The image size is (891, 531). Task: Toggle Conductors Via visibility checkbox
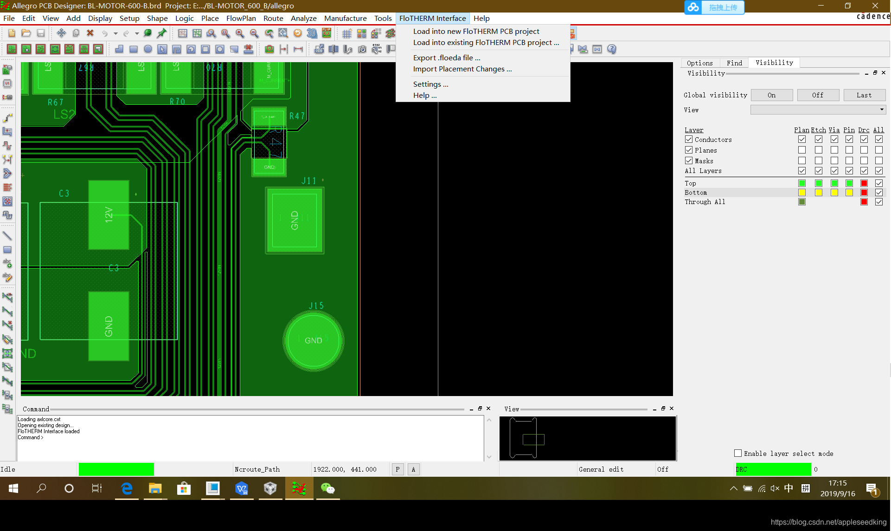834,140
